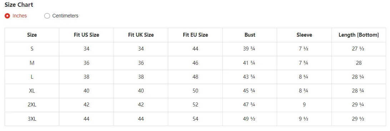Select the Centimeters radio button
This screenshot has width=390, height=131.
coord(47,16)
